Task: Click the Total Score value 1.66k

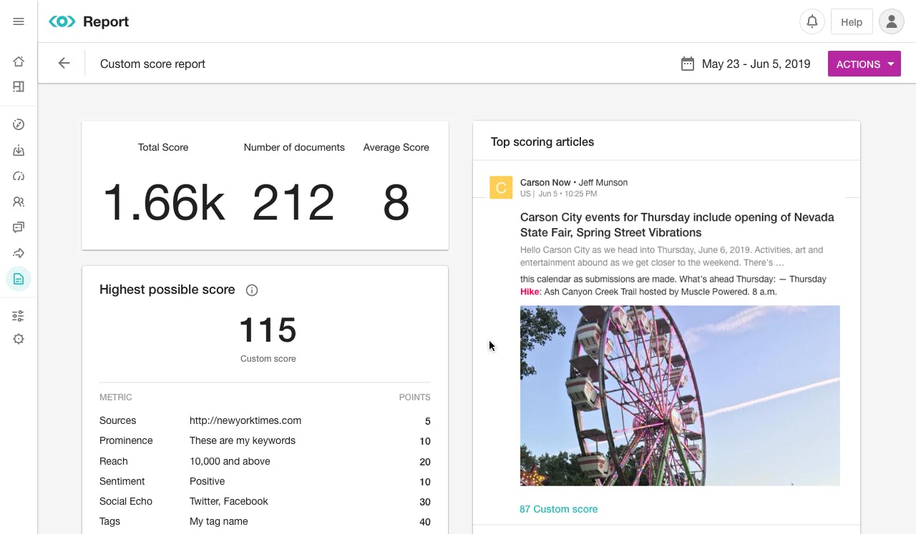Action: (x=164, y=202)
